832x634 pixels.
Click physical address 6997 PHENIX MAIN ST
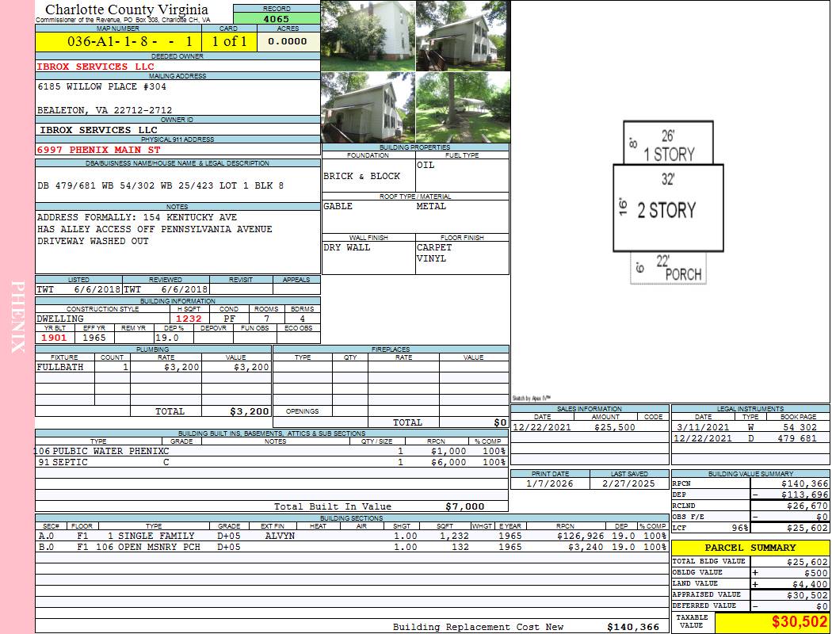click(99, 149)
